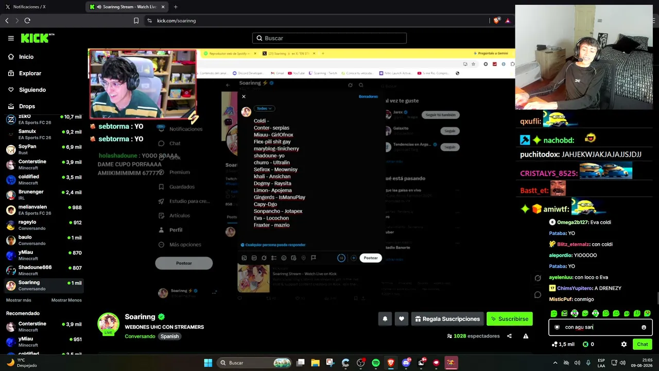Follow Soarinng with the heart button
The height and width of the screenshot is (371, 659).
[402, 319]
